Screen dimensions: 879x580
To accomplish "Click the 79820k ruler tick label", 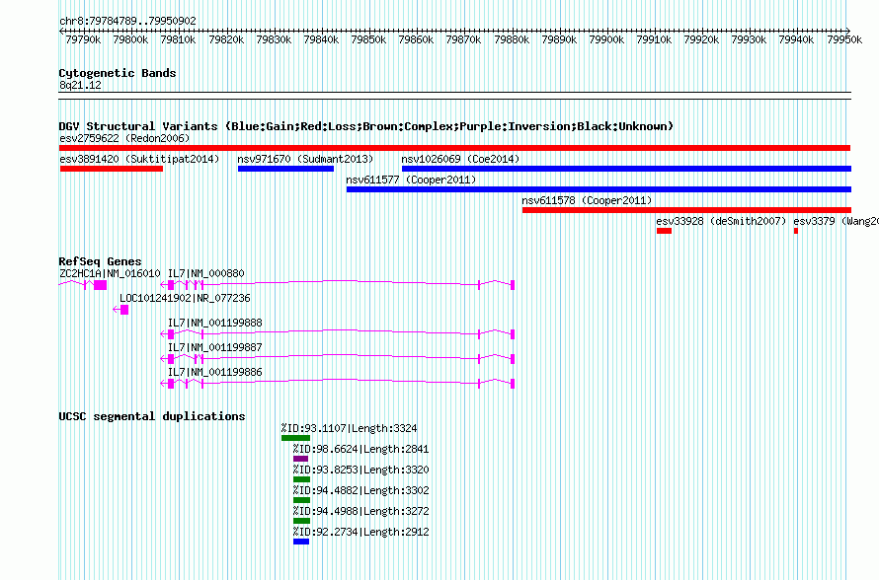I will click(226, 39).
